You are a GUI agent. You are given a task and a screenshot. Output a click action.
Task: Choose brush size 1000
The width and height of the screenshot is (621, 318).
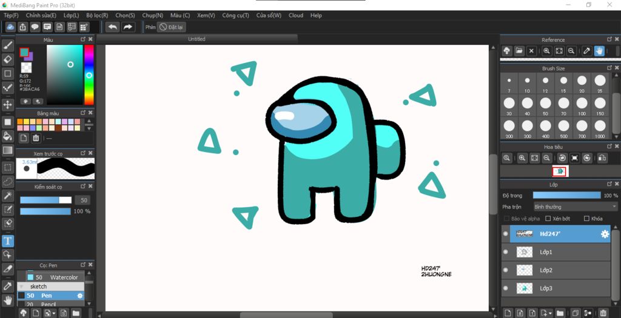[600, 129]
